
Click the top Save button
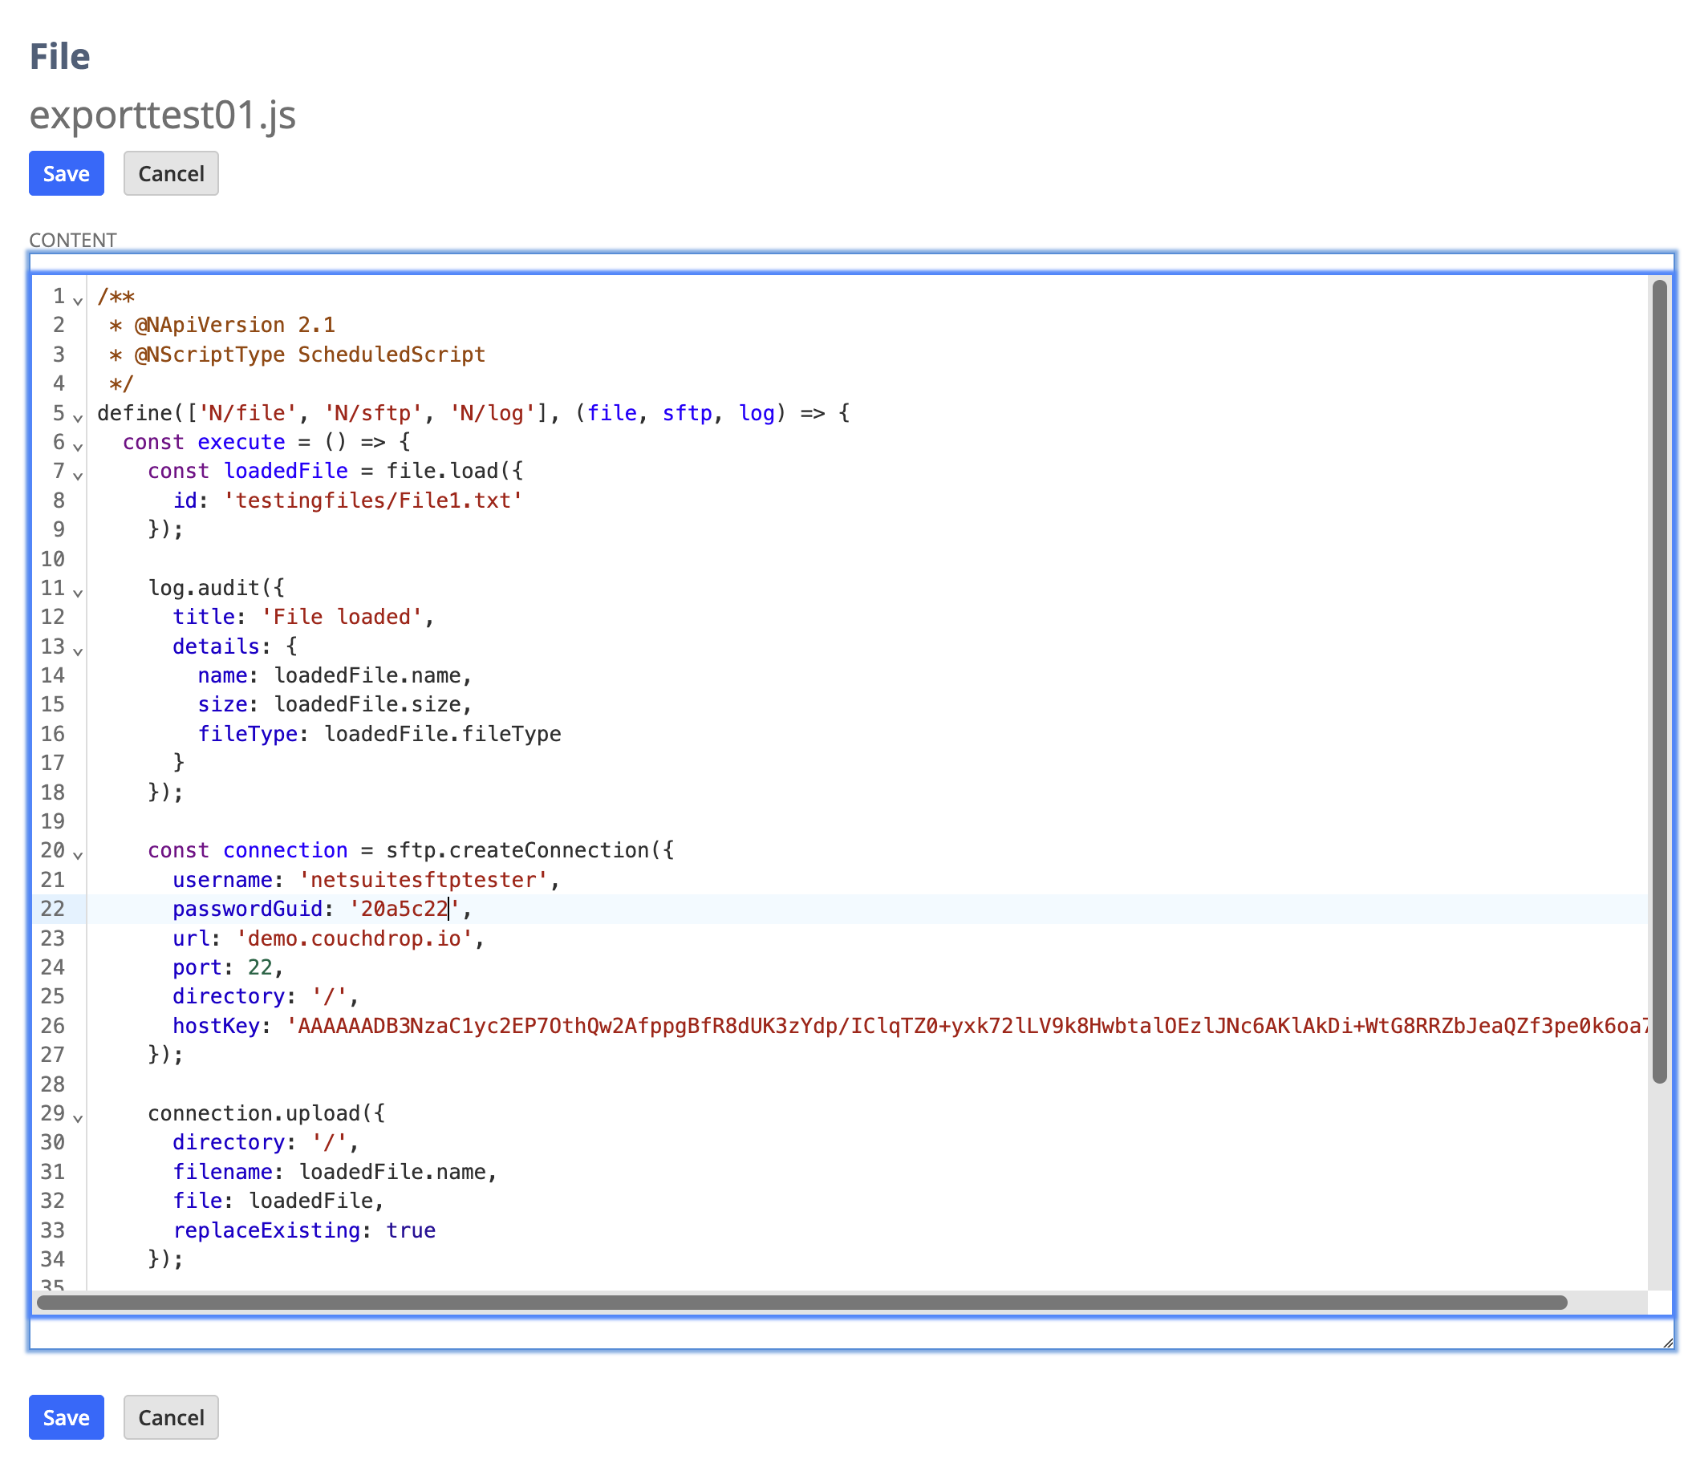click(67, 173)
